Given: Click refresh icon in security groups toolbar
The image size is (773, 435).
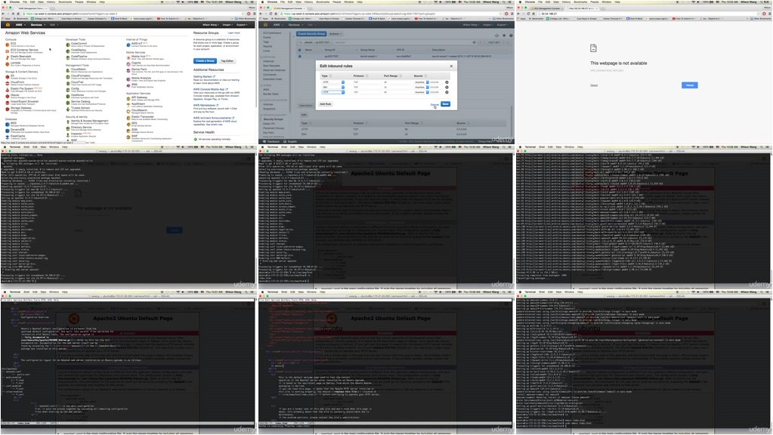Looking at the screenshot, I should (x=497, y=35).
